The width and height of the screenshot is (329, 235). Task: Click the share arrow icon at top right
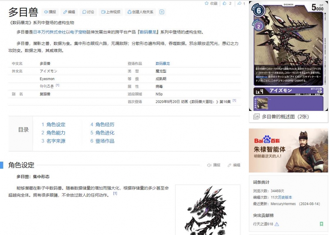239,3
